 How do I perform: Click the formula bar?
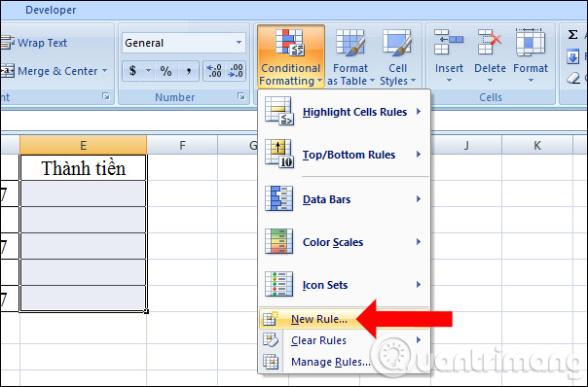click(x=294, y=121)
